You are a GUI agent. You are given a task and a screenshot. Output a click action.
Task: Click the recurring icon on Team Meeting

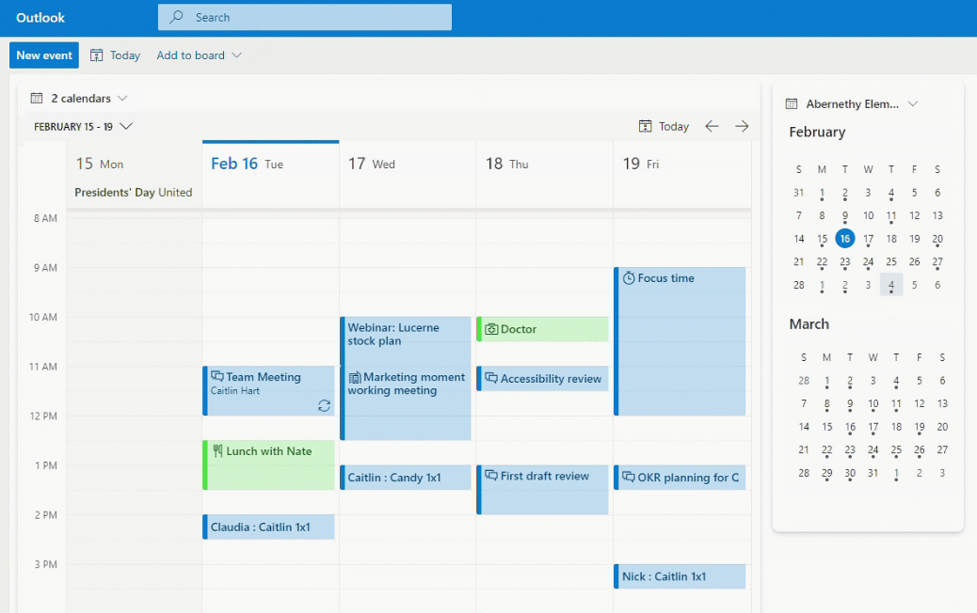tap(324, 405)
